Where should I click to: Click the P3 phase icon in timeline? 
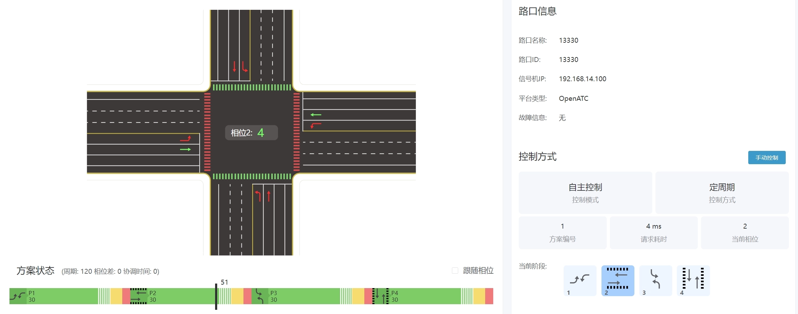260,296
